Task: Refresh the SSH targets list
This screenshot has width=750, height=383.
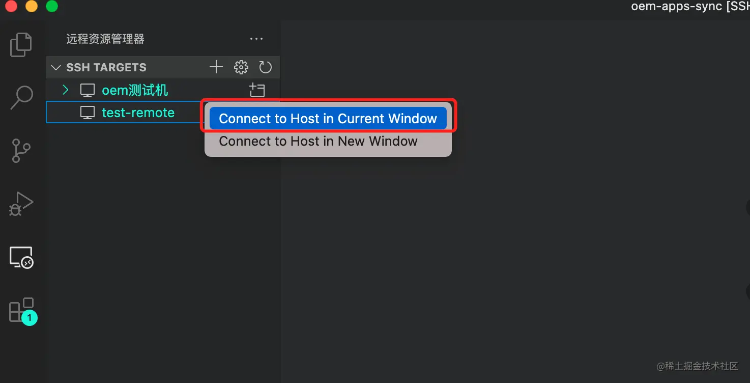Action: [x=265, y=67]
